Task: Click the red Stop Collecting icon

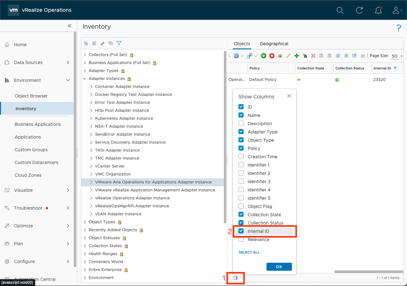Action: point(272,56)
